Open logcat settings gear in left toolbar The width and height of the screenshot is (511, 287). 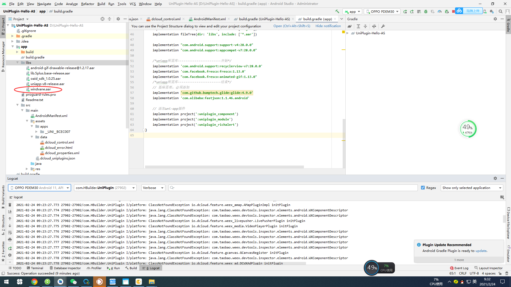(10, 255)
